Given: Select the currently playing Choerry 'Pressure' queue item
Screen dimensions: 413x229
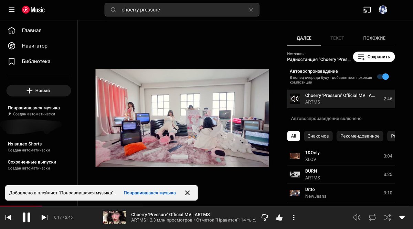Looking at the screenshot, I should tap(341, 99).
